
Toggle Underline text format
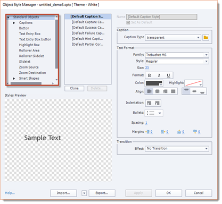point(168,75)
